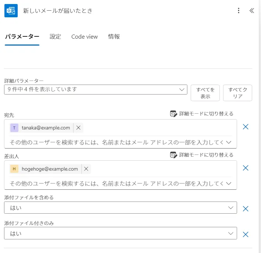Expand user suggestions chevron in 宛先 field
This screenshot has width=261, height=253.
pyautogui.click(x=229, y=142)
